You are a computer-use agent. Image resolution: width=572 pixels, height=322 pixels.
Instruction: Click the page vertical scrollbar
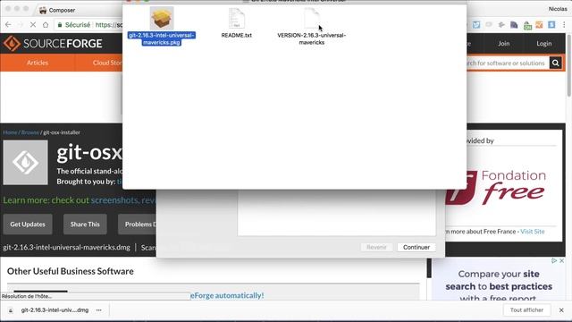click(568, 65)
